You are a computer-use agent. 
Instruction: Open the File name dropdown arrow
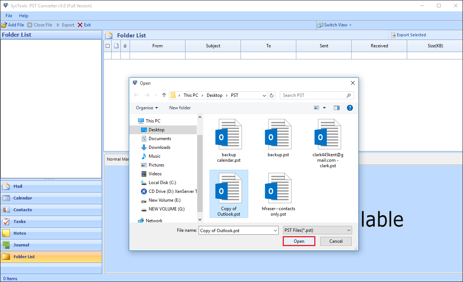pos(275,230)
